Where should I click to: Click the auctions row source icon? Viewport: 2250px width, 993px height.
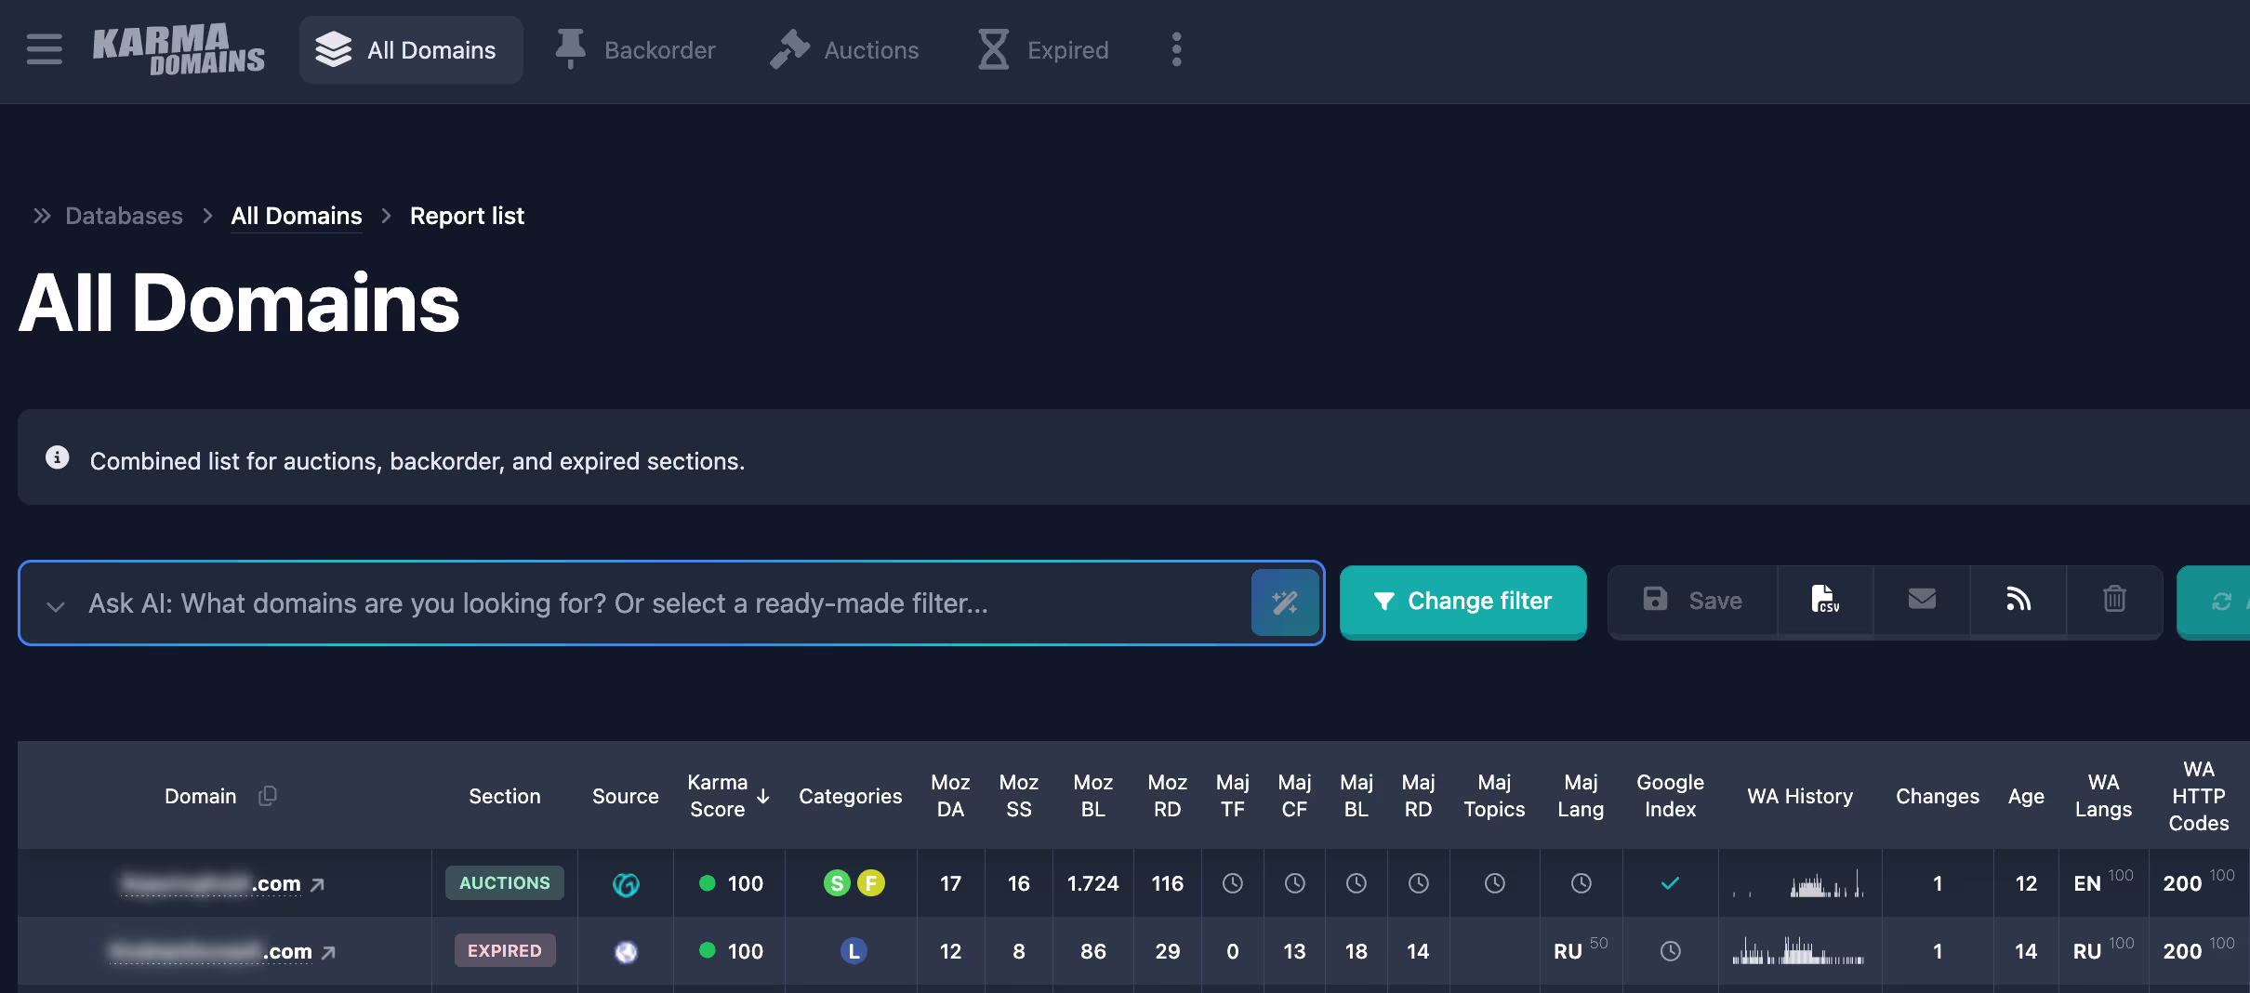tap(625, 884)
